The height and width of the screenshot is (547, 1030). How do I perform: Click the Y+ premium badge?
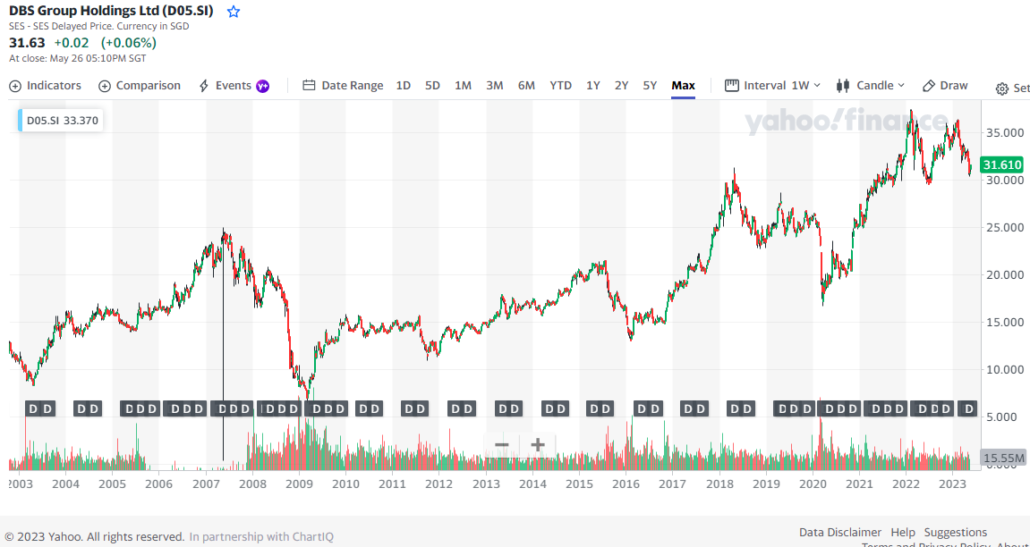[x=263, y=86]
